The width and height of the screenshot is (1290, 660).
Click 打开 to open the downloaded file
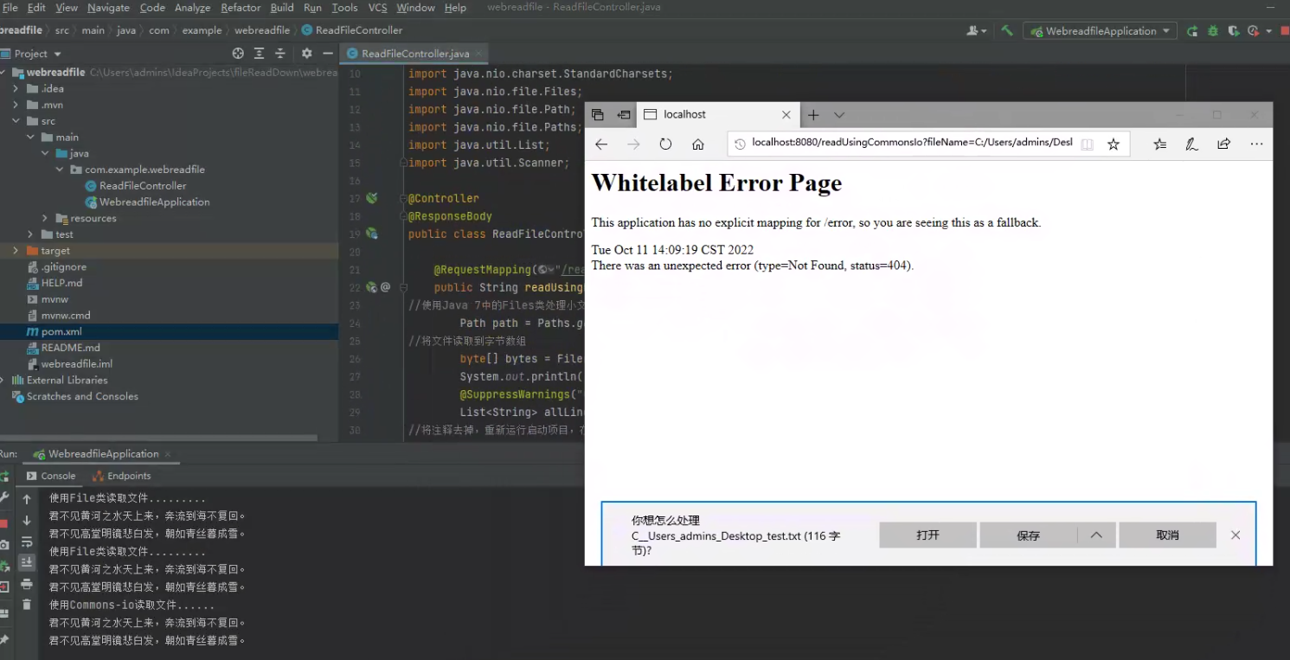click(x=927, y=535)
